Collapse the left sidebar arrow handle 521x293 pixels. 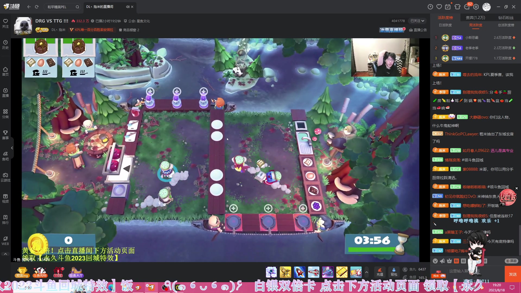point(12,148)
